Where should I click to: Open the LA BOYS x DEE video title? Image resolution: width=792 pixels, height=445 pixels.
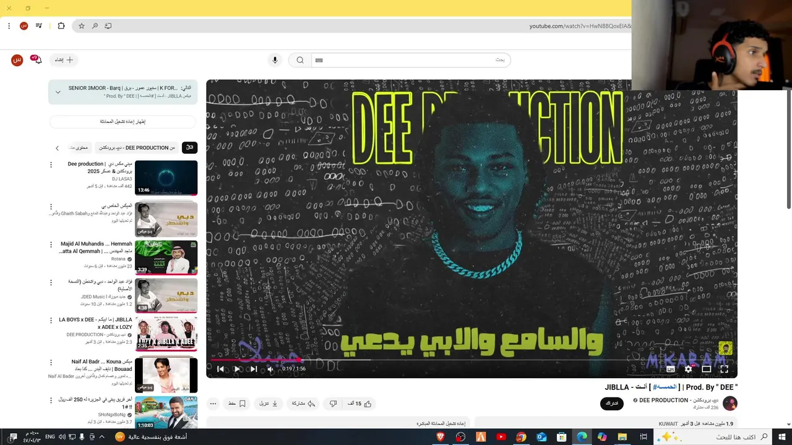click(96, 323)
